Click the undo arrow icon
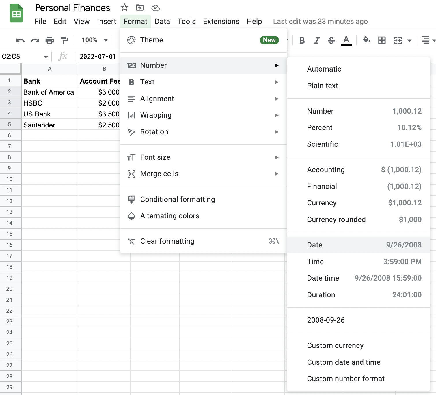The image size is (436, 395). (20, 40)
